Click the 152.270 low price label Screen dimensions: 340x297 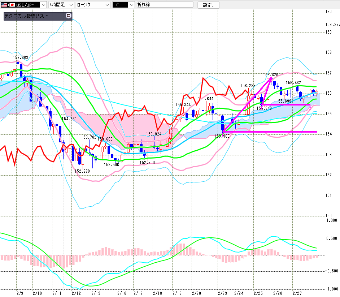coord(82,171)
